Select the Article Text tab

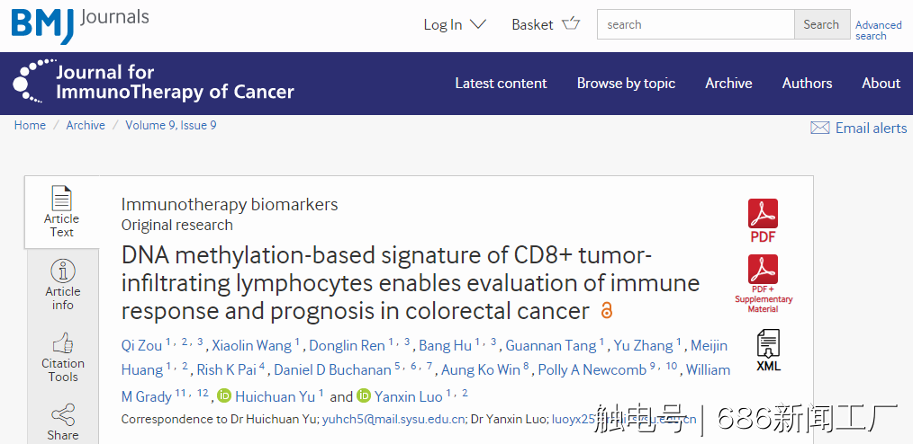[62, 211]
